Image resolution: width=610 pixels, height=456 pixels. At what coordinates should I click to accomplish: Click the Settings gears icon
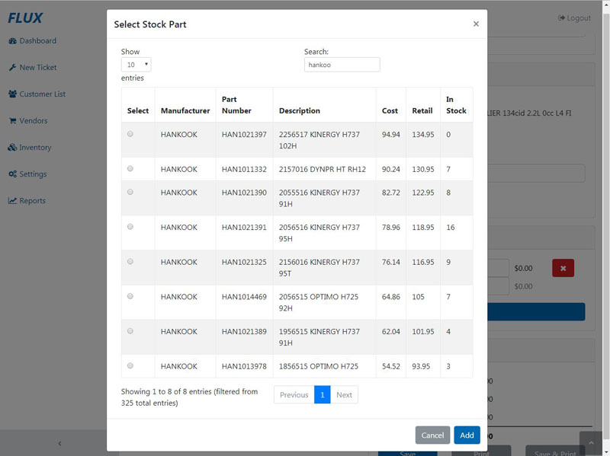(13, 174)
